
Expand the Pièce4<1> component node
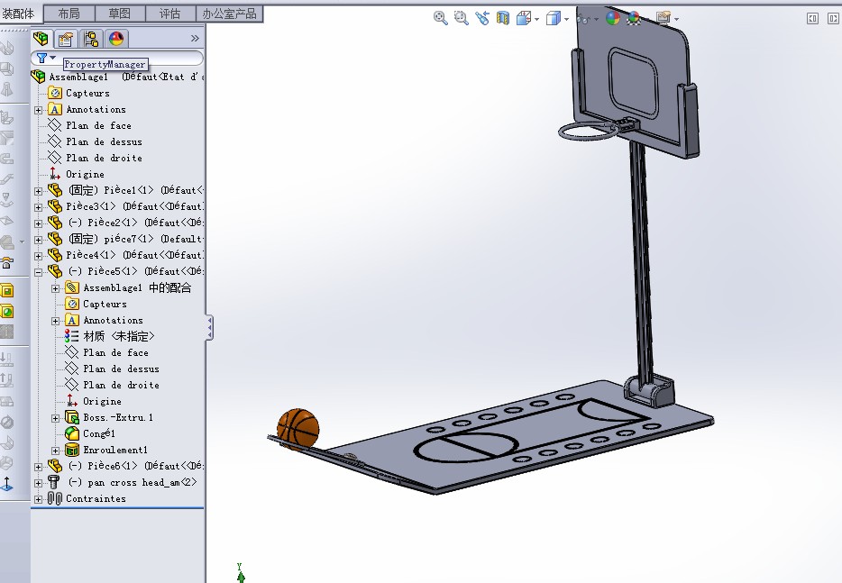tap(38, 256)
